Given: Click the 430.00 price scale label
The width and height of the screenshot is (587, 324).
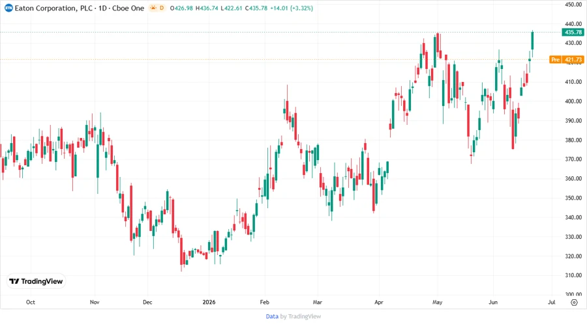Looking at the screenshot, I should click(573, 44).
